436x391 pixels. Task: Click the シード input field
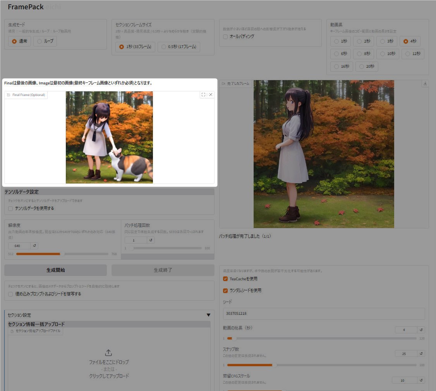[324, 314]
